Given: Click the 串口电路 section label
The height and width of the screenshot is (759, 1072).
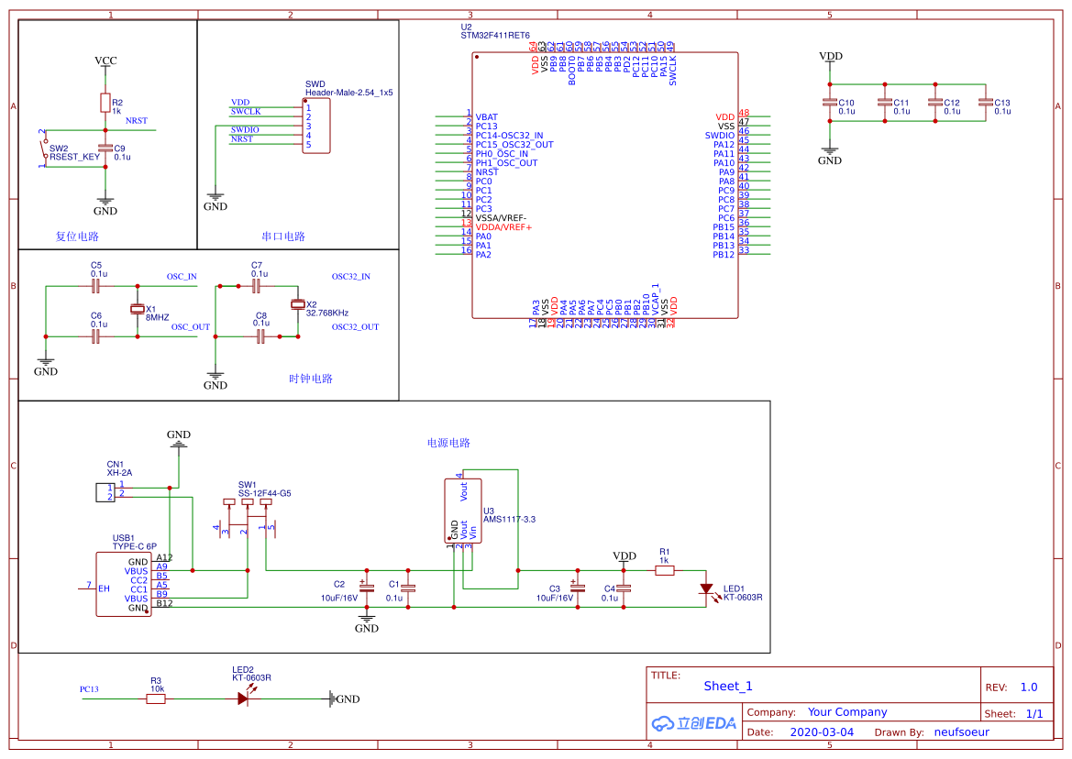Looking at the screenshot, I should (x=283, y=236).
